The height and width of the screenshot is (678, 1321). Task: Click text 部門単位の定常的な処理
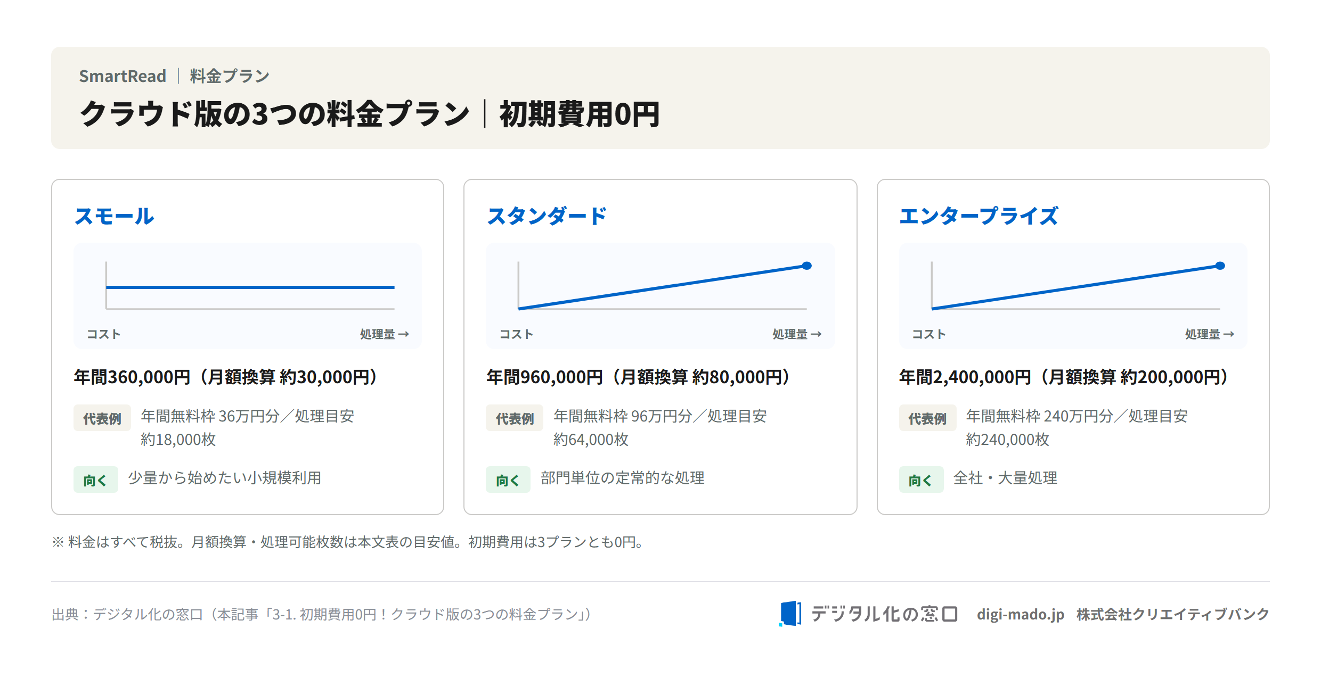click(x=623, y=478)
